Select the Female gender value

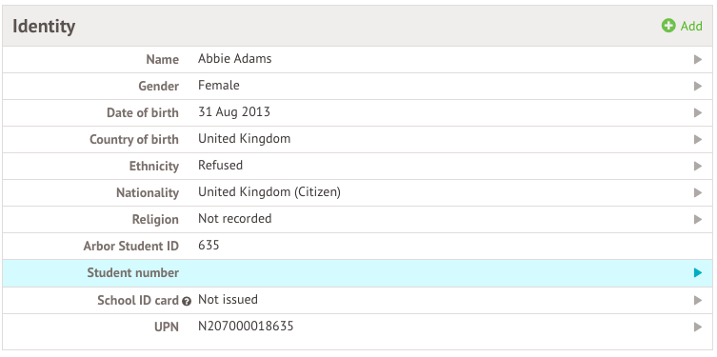coord(219,85)
